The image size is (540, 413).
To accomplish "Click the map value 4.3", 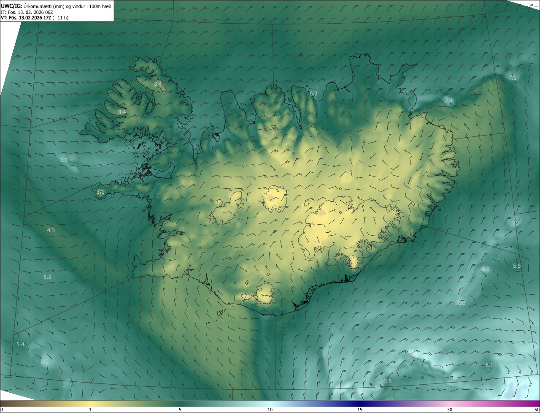I will coord(51,231).
